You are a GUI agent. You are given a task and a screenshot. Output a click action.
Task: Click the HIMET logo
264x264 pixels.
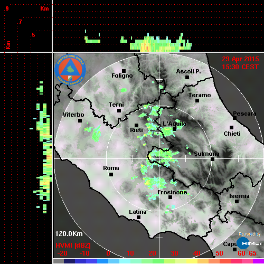click(x=250, y=243)
